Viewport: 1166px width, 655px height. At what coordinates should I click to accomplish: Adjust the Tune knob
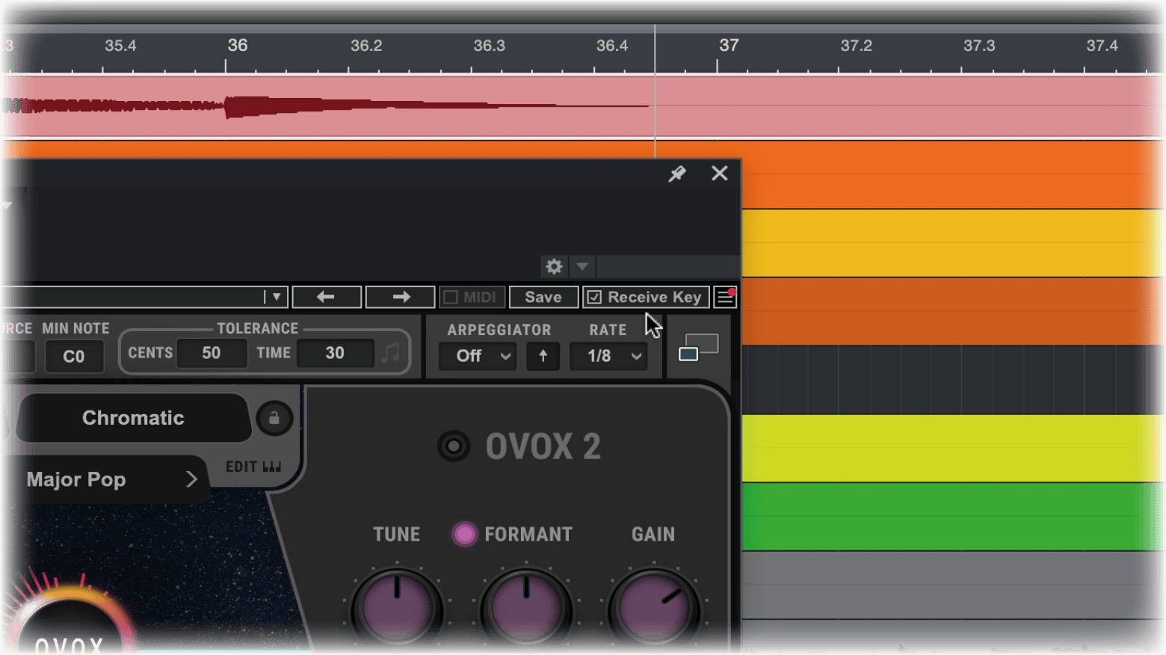397,607
